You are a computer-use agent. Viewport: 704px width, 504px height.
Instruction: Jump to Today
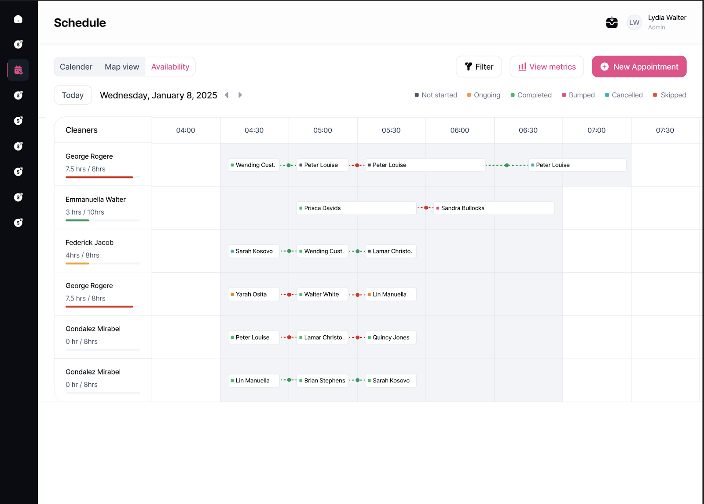[73, 95]
